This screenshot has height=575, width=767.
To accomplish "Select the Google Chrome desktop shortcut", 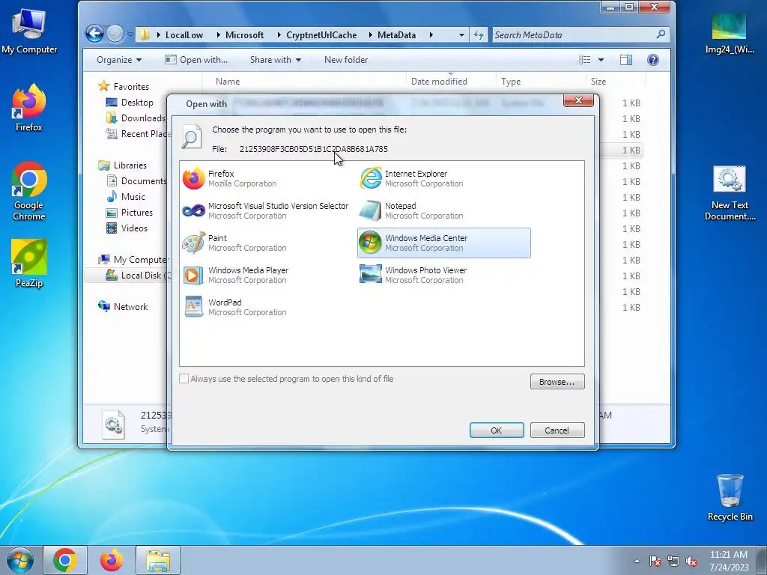I will (x=29, y=191).
